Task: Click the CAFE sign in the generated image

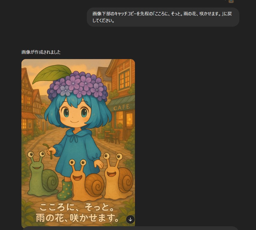Action: pyautogui.click(x=122, y=107)
